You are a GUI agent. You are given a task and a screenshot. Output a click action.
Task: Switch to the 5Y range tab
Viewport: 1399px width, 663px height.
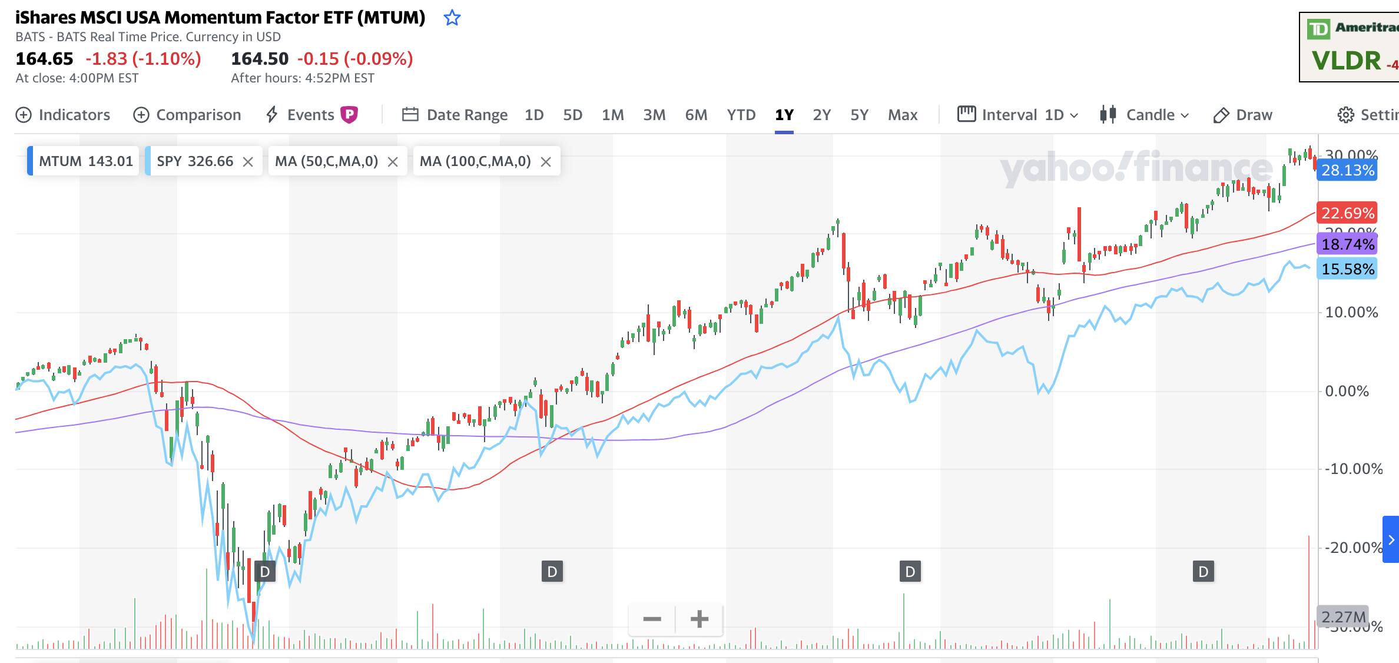tap(859, 115)
